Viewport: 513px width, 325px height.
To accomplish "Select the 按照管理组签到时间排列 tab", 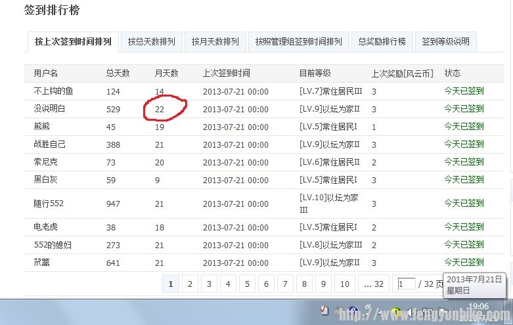I will (298, 41).
